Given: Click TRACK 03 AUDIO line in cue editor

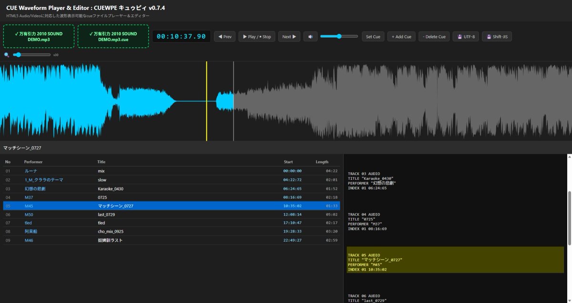Looking at the screenshot, I should point(364,174).
